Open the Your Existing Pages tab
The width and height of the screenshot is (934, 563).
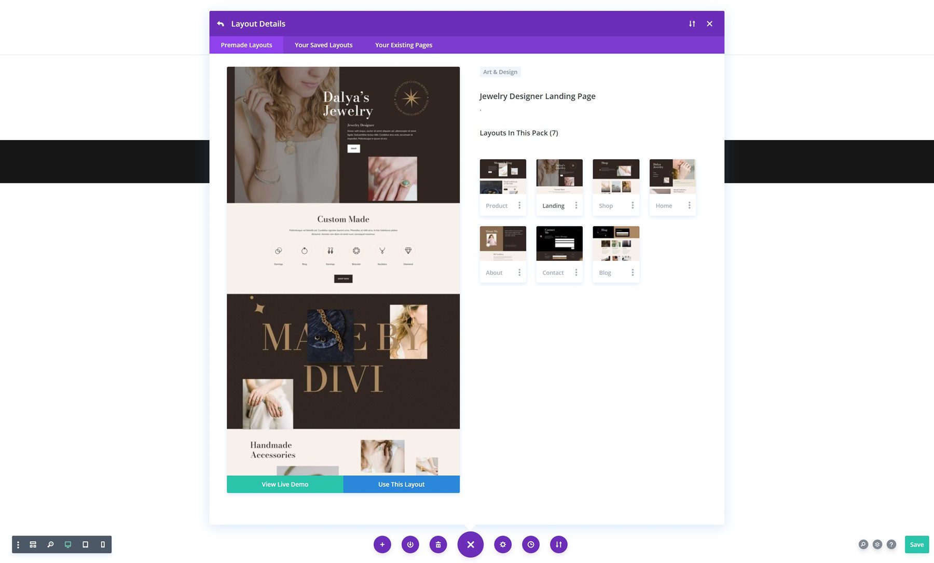point(403,45)
